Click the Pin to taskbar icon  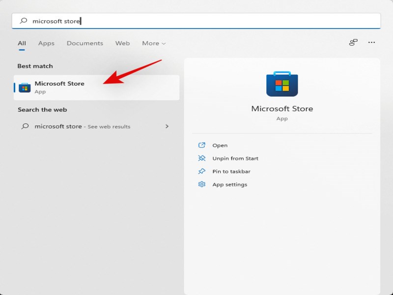pyautogui.click(x=201, y=171)
